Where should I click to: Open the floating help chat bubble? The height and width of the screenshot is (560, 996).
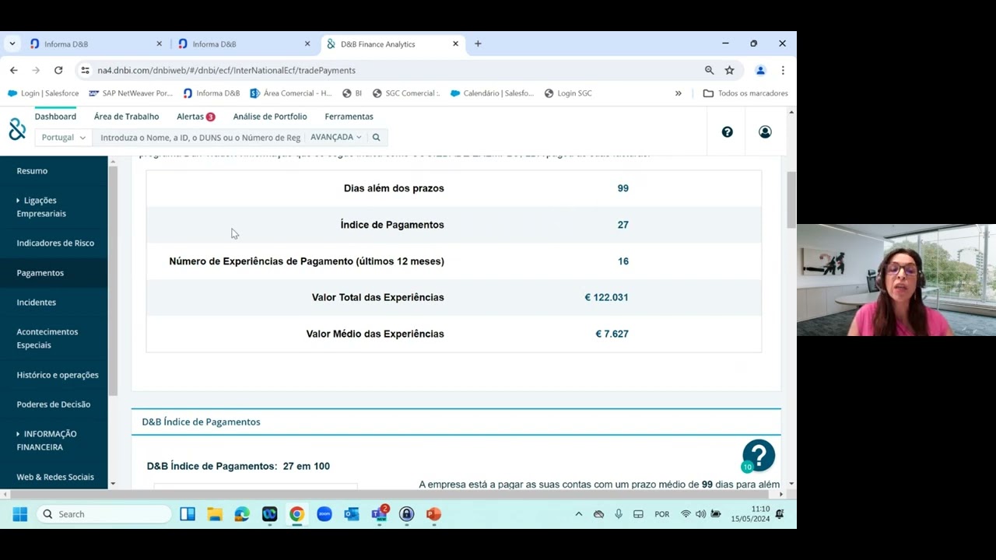[758, 456]
